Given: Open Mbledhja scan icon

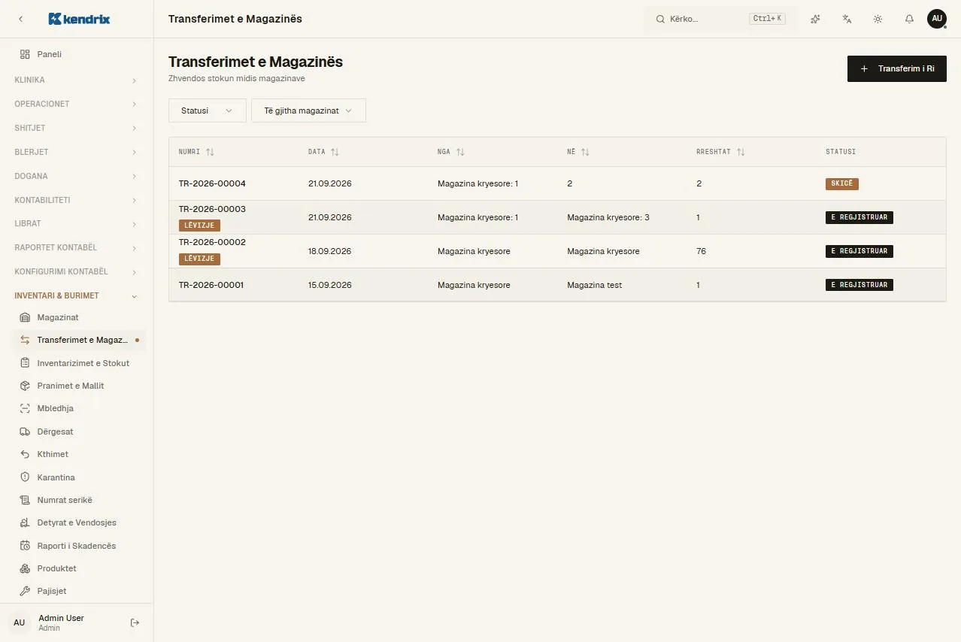Looking at the screenshot, I should click(x=25, y=408).
